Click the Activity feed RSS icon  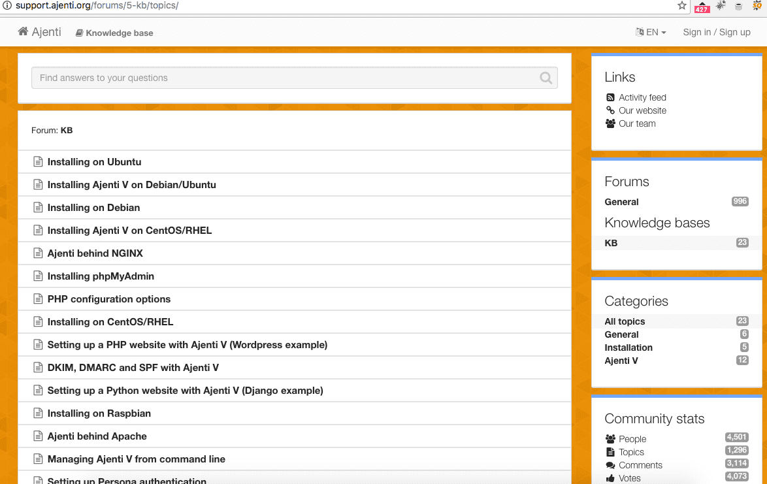point(610,97)
